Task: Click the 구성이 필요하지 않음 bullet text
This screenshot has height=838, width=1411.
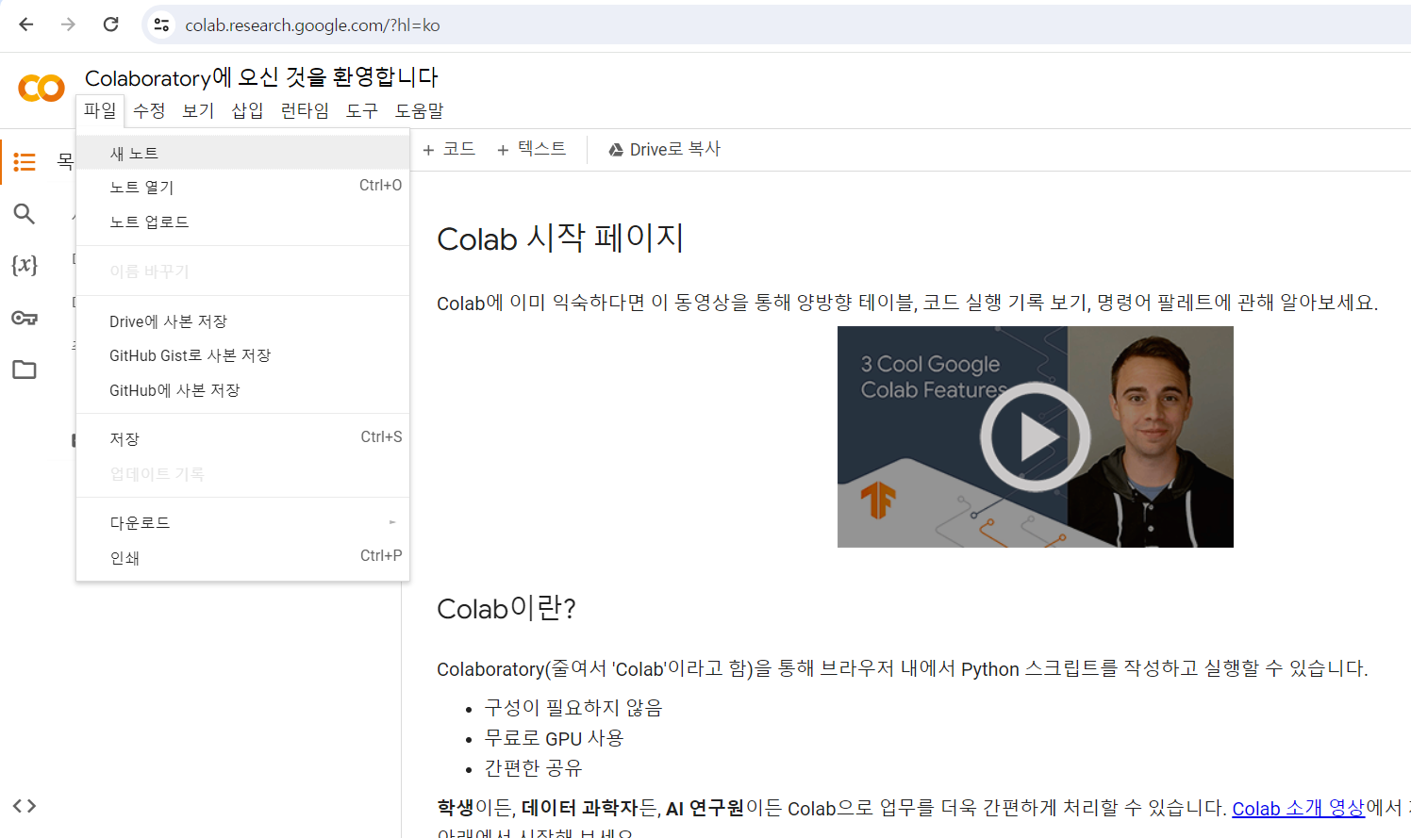Action: (573, 708)
